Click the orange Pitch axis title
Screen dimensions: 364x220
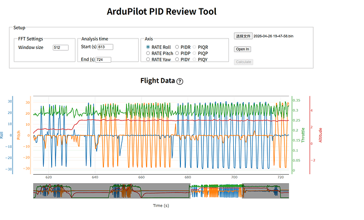click(x=18, y=135)
